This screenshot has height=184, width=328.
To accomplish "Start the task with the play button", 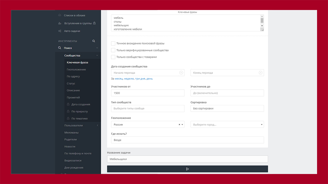I will tap(187, 169).
